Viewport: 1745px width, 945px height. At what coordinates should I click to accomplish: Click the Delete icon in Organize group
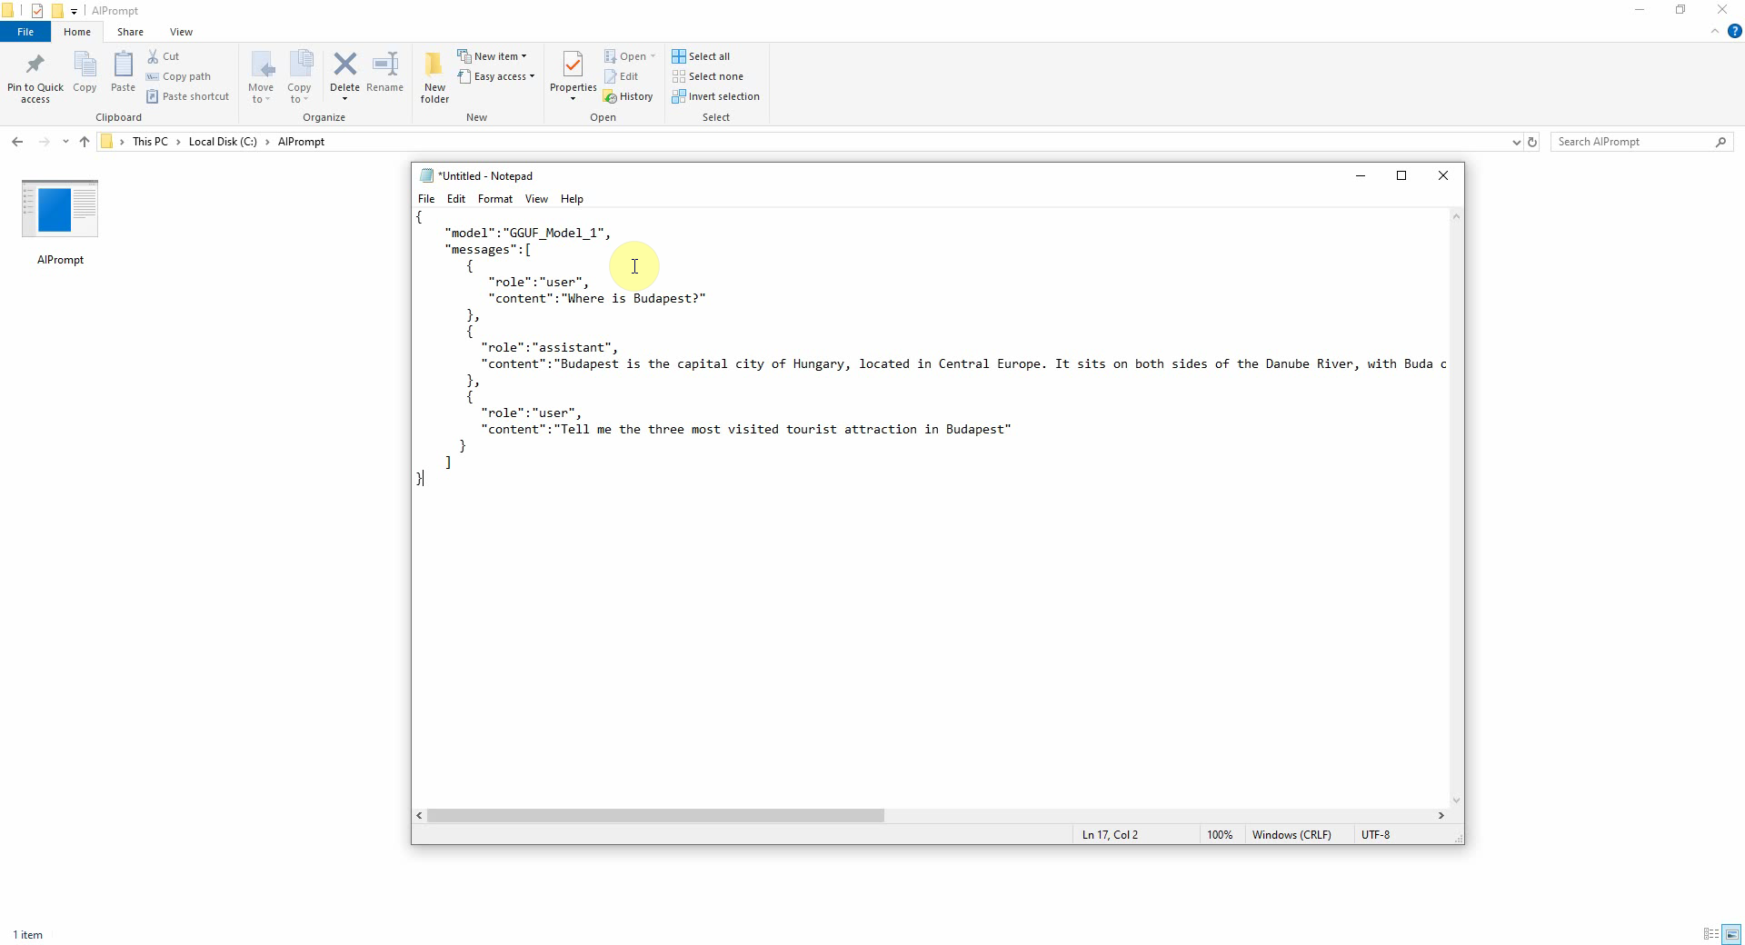click(344, 65)
